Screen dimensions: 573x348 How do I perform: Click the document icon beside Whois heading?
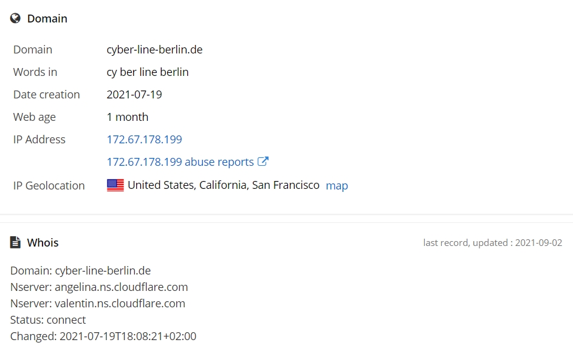click(15, 242)
